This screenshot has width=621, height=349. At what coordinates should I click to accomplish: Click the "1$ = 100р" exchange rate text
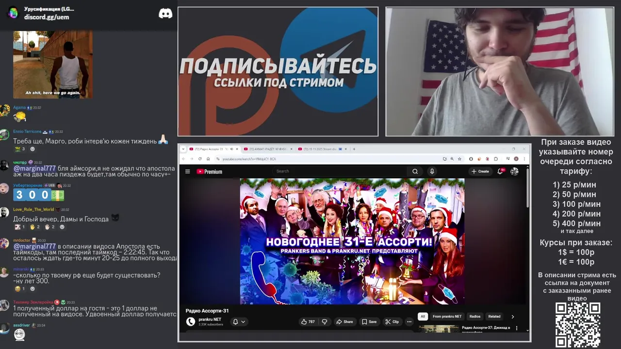pyautogui.click(x=576, y=253)
